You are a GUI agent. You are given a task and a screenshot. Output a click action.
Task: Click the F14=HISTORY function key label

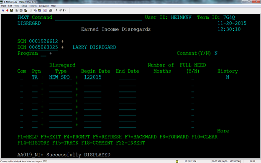click(33, 143)
